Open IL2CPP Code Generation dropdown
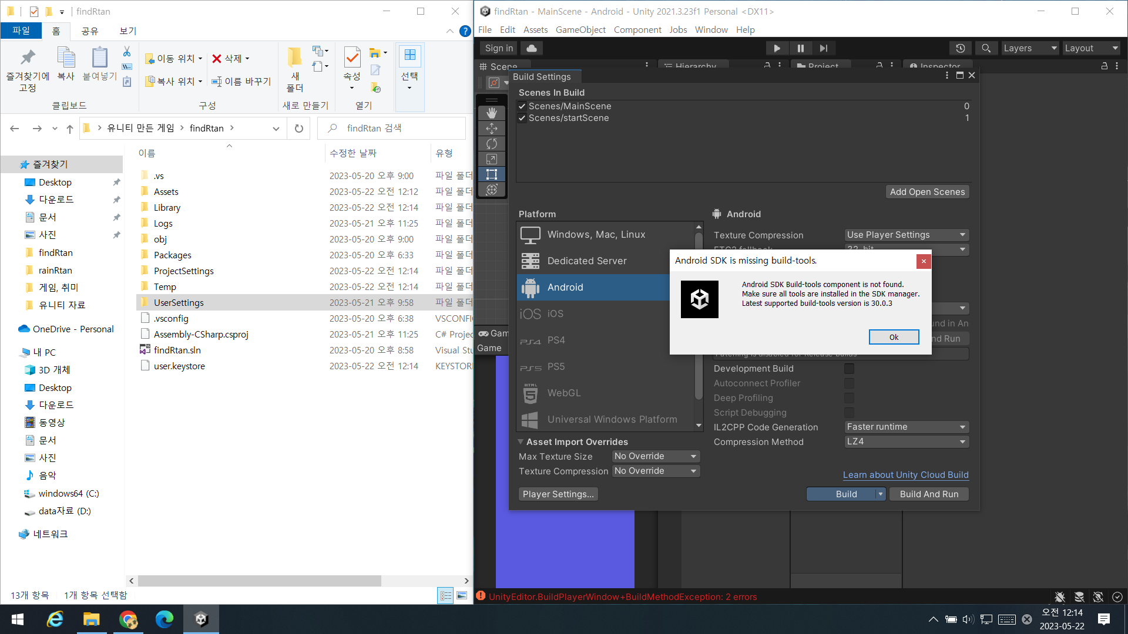1128x634 pixels. (x=906, y=427)
